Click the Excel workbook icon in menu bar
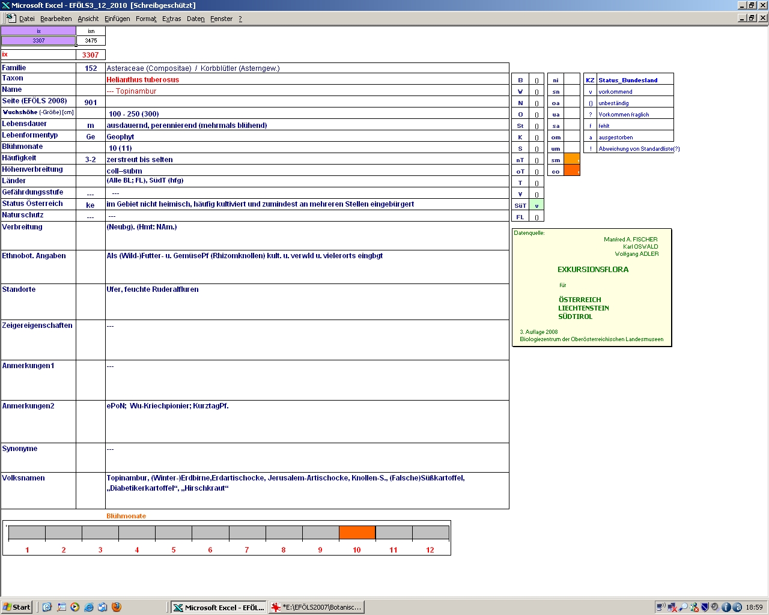The image size is (769, 615). [10, 18]
